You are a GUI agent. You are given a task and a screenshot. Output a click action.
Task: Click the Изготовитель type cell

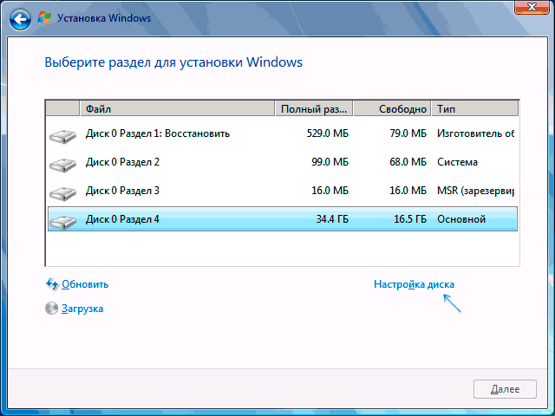point(476,133)
